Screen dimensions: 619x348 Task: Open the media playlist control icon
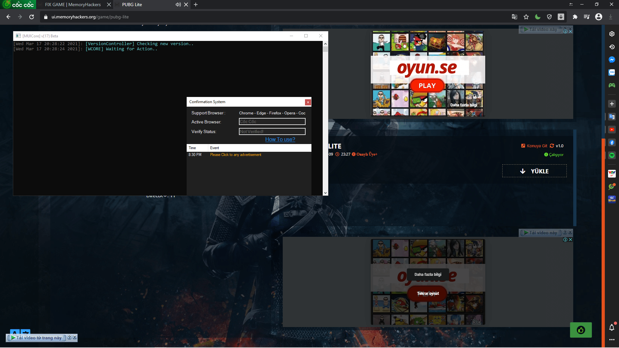pyautogui.click(x=586, y=17)
